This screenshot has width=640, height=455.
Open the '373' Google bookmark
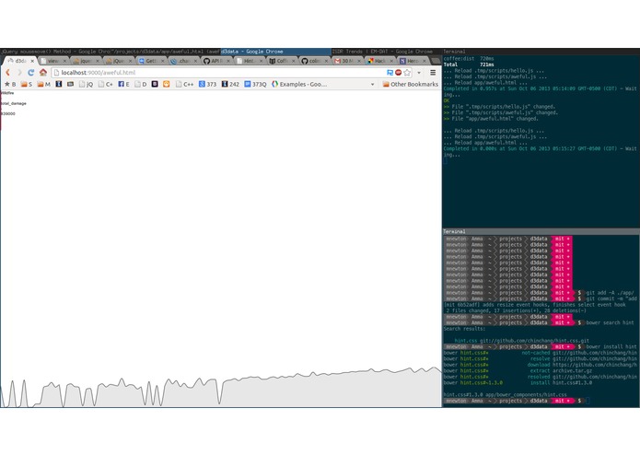click(207, 84)
